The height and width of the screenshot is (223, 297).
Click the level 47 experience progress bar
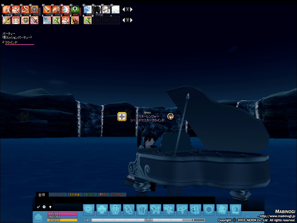click(148, 220)
